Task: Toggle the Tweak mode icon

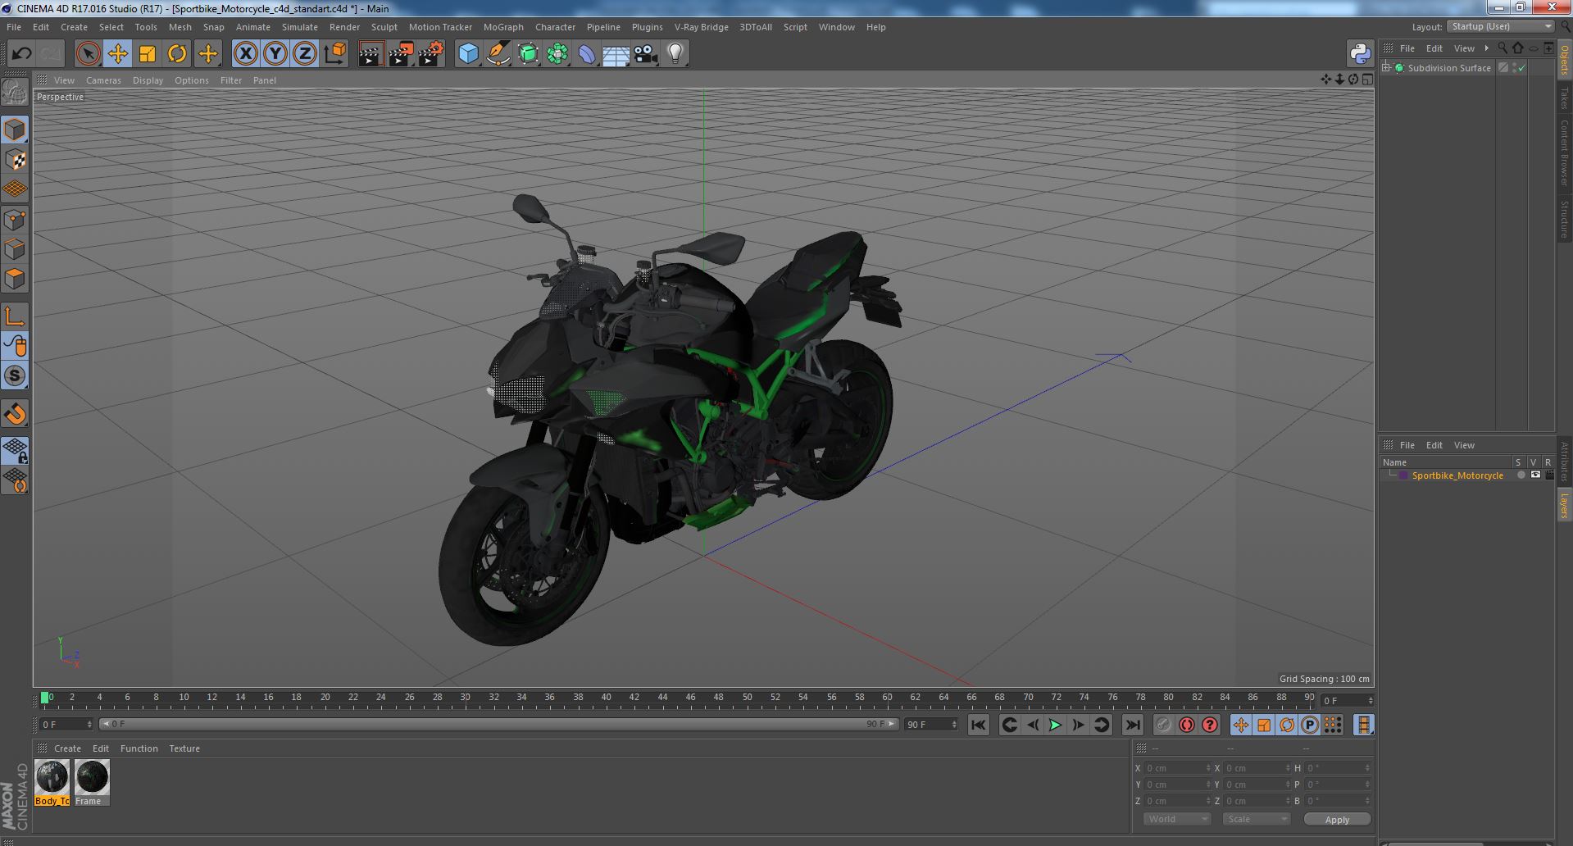Action: [15, 346]
